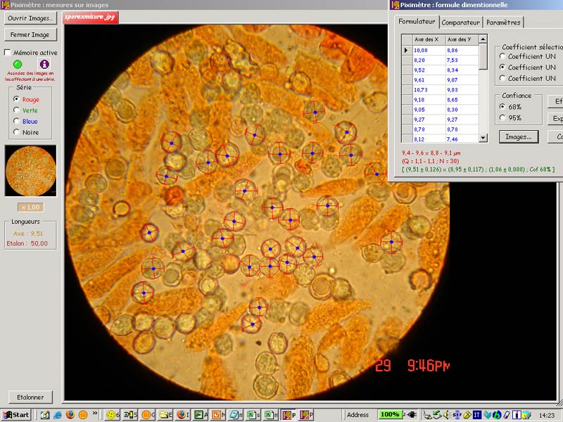Switch to the Comparateur tab
Image resolution: width=563 pixels, height=422 pixels.
[x=461, y=23]
